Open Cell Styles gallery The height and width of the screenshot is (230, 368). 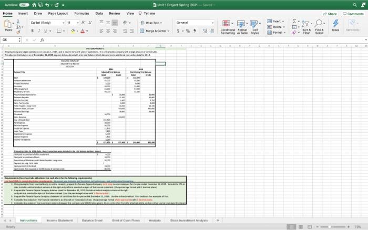[255, 27]
